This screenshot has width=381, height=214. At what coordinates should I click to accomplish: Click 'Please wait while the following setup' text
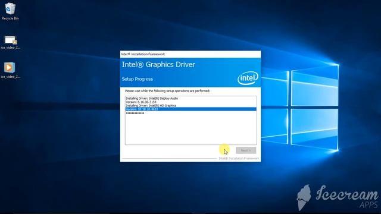pyautogui.click(x=168, y=91)
